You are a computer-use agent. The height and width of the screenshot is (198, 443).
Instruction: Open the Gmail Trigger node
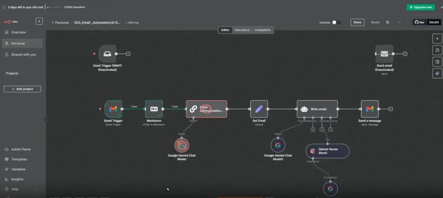coord(113,109)
